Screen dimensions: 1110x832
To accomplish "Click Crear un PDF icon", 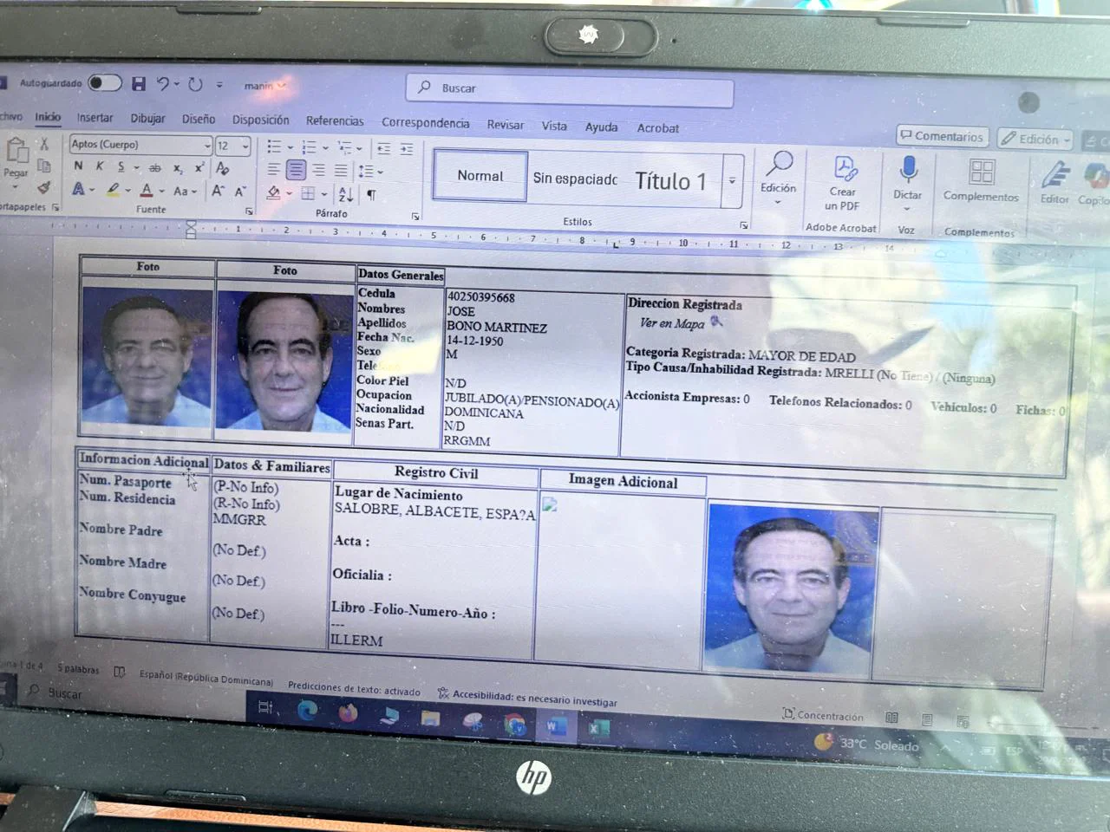I will (x=844, y=168).
